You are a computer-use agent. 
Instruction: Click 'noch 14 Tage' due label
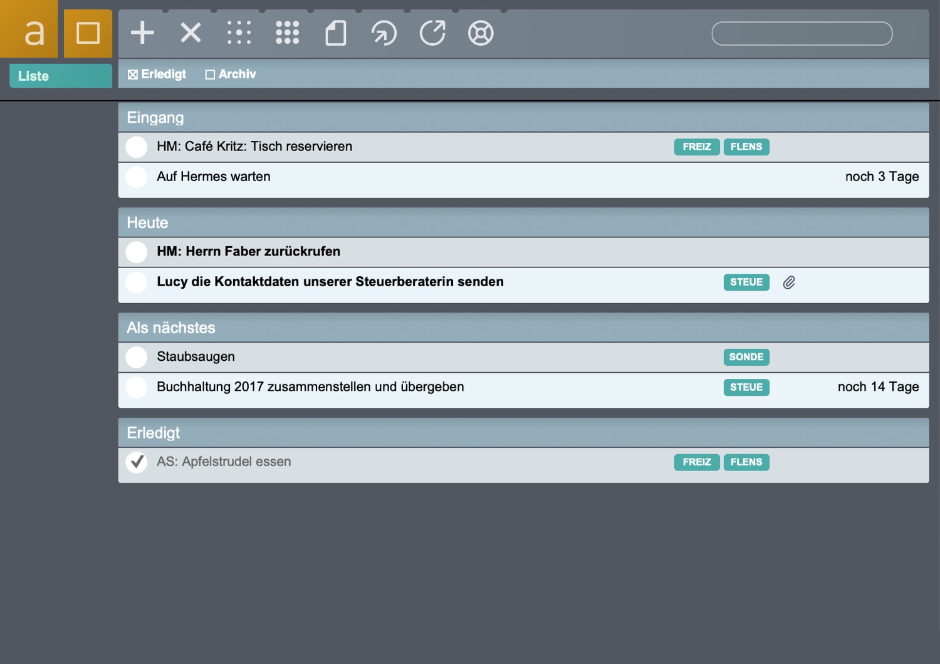click(879, 386)
